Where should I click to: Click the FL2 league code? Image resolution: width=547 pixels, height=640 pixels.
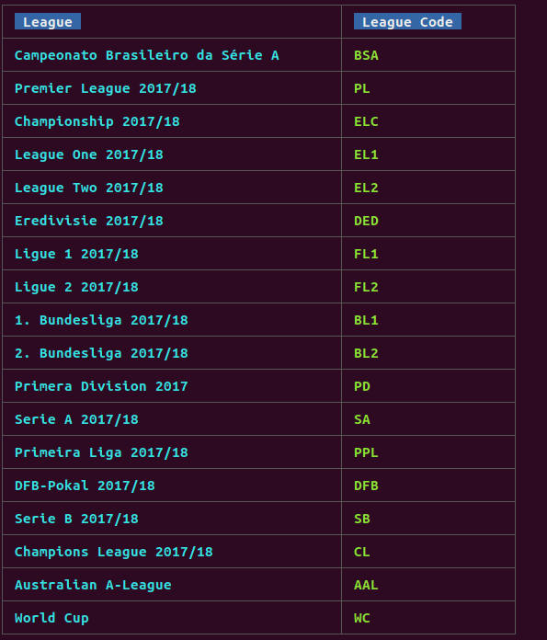click(x=366, y=287)
